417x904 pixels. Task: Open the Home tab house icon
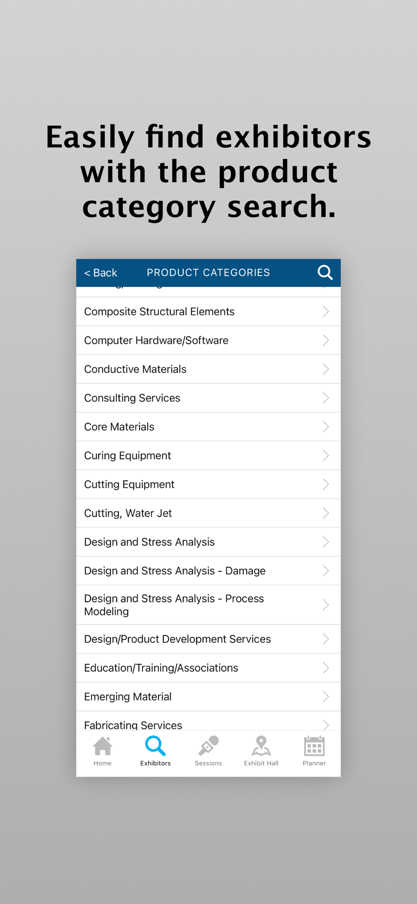click(102, 746)
